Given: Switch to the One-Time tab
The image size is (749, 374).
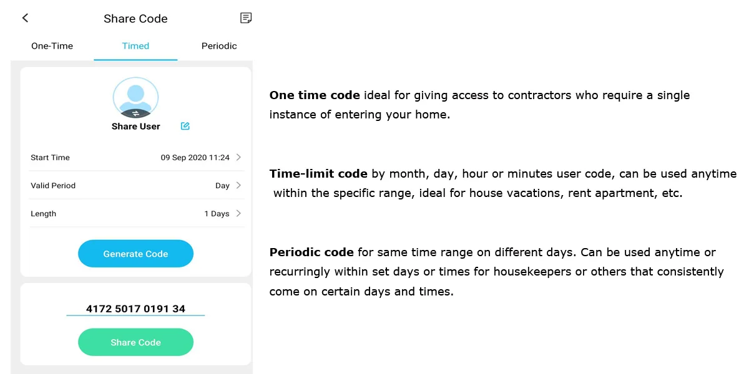Looking at the screenshot, I should 52,46.
